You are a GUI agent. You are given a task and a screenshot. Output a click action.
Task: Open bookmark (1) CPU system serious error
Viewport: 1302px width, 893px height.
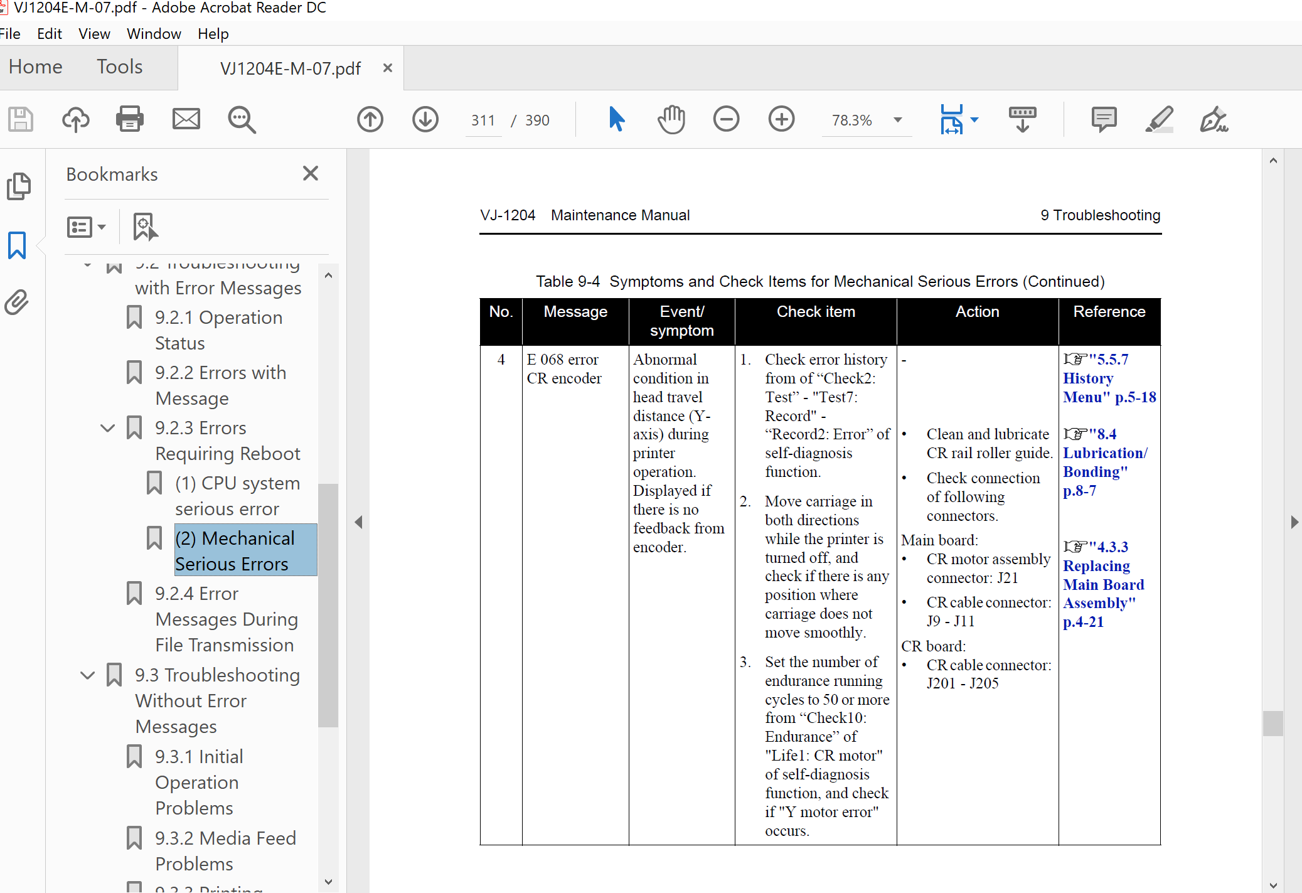pos(237,496)
